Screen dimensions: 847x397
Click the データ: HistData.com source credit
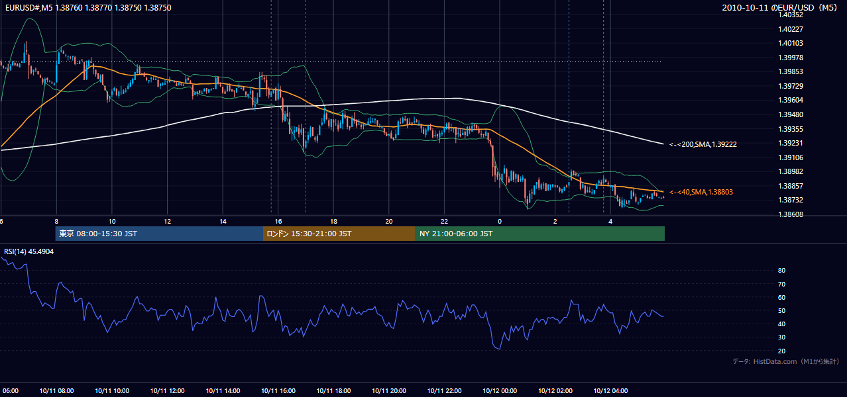click(x=786, y=361)
